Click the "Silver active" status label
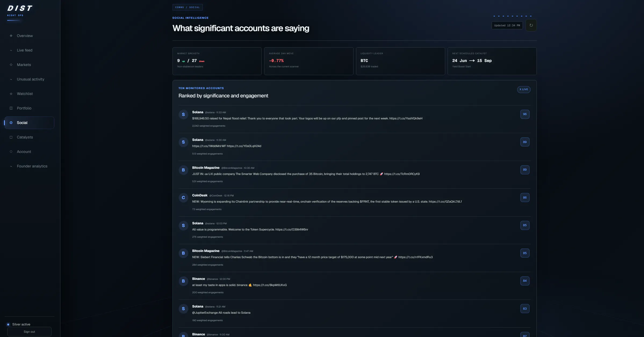 [x=21, y=324]
